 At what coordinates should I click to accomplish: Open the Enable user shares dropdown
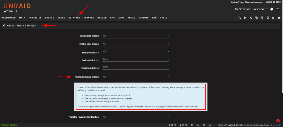(136, 44)
